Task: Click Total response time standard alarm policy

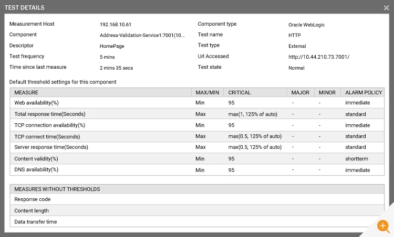Action: click(x=355, y=114)
